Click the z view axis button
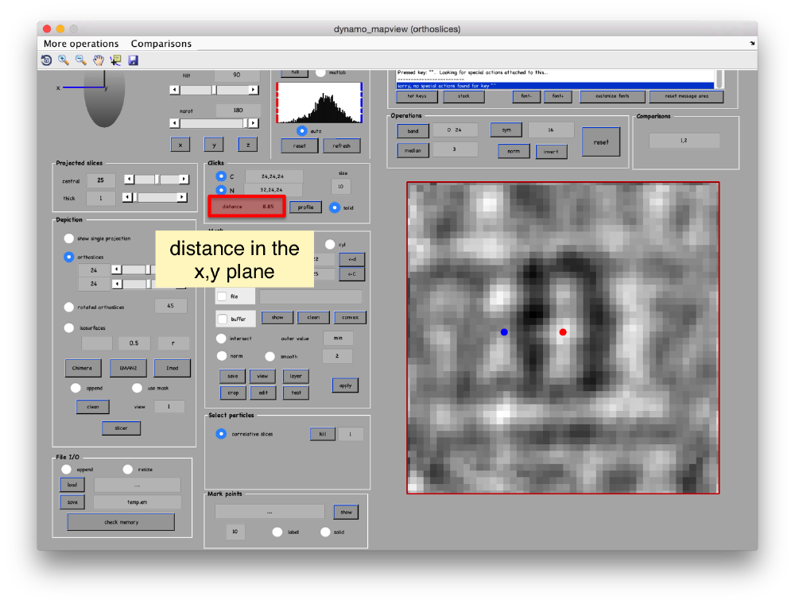 click(248, 145)
